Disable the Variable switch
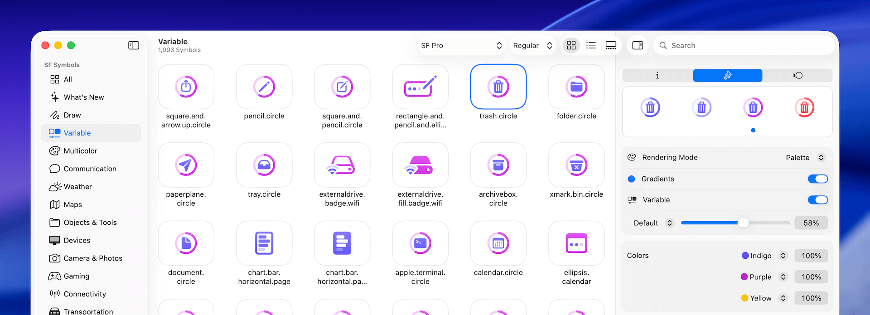The image size is (870, 315). coord(817,200)
